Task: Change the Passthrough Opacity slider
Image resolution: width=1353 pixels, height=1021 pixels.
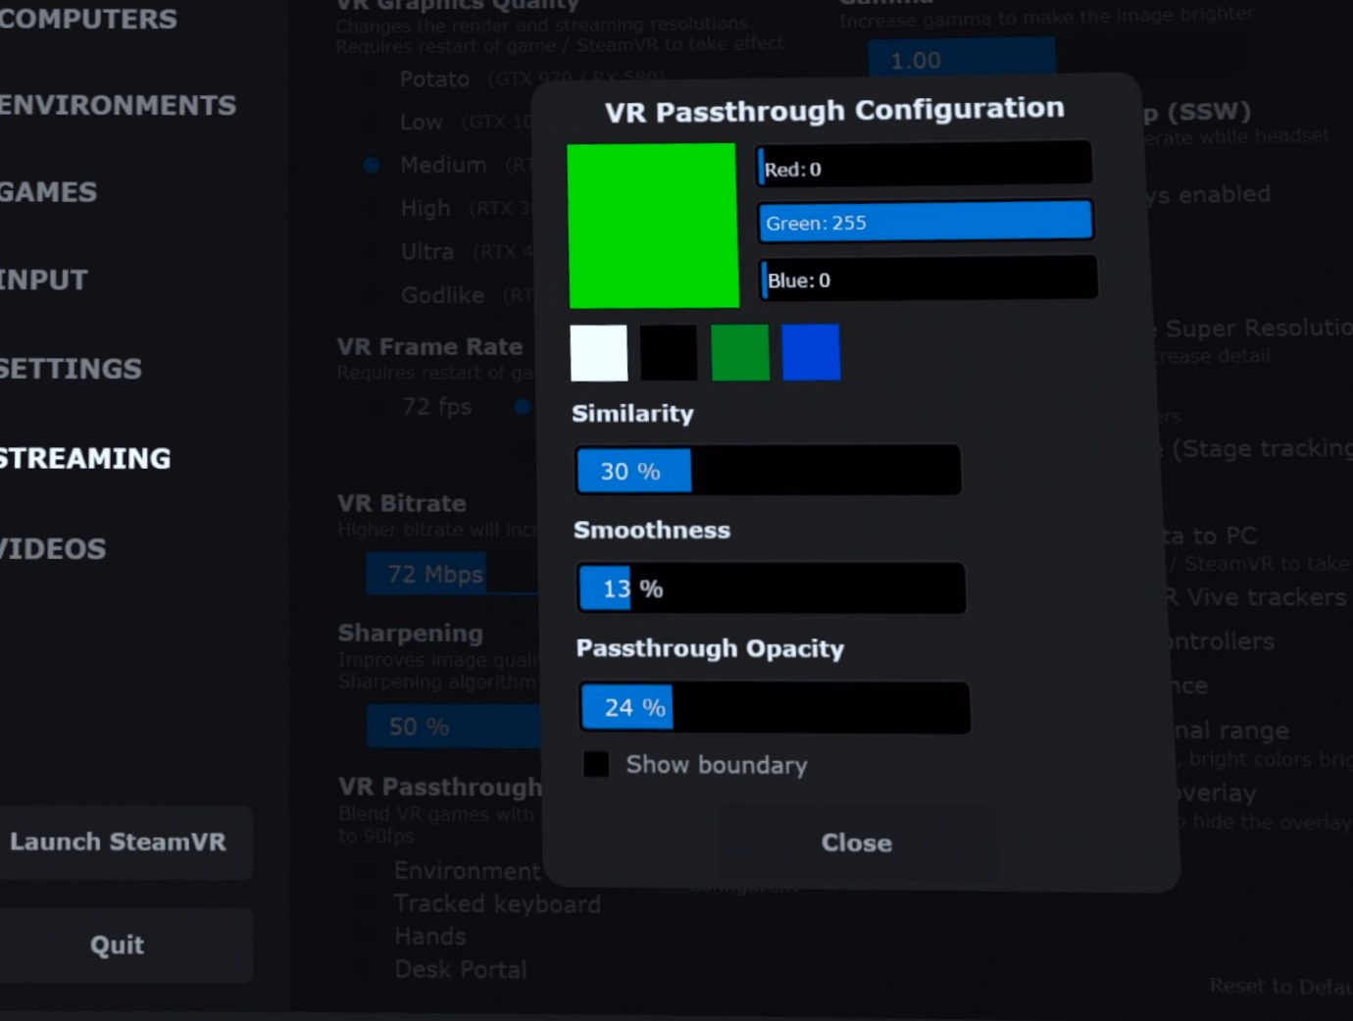Action: pos(775,707)
